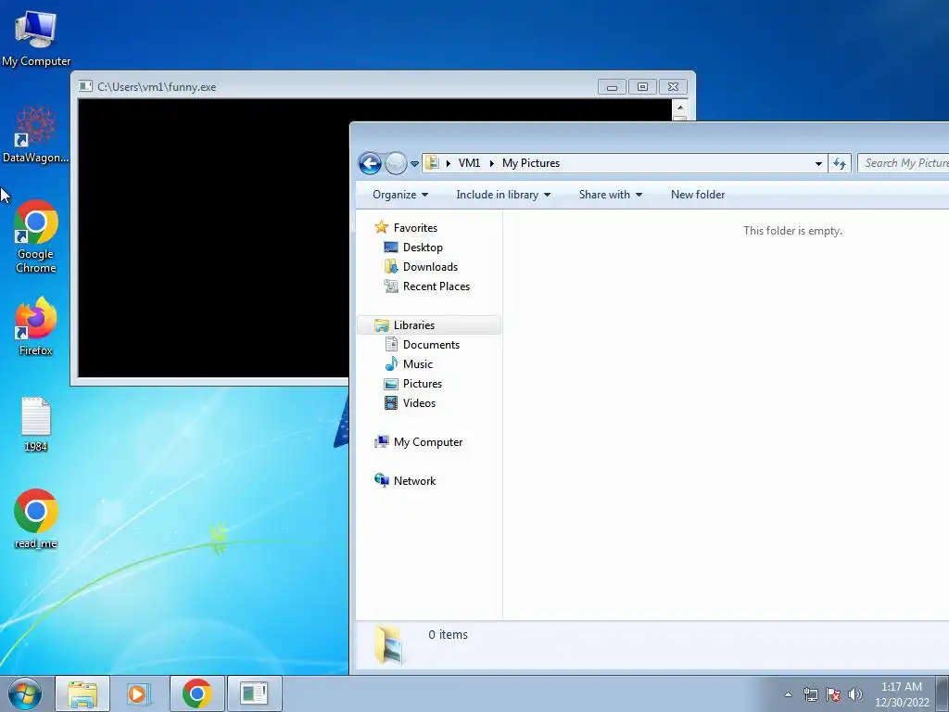The width and height of the screenshot is (949, 712).
Task: Open Music library
Action: (x=418, y=363)
